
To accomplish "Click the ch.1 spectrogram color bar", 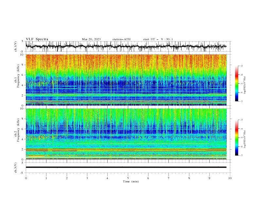I will (236, 84).
